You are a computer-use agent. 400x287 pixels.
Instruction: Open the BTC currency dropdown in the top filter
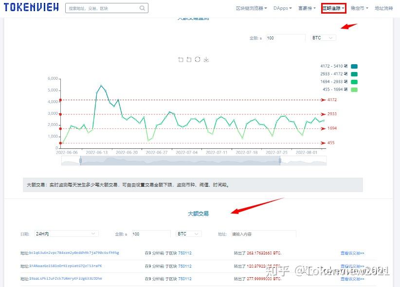pyautogui.click(x=322, y=37)
